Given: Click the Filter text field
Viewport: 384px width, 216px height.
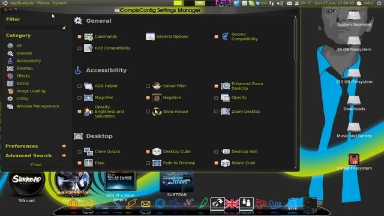Looking at the screenshot, I should tap(34, 28).
